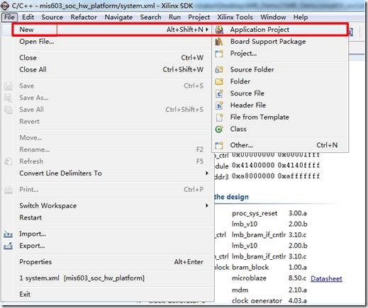Choose Exit from the File menu
The image size is (368, 308).
tap(111, 295)
